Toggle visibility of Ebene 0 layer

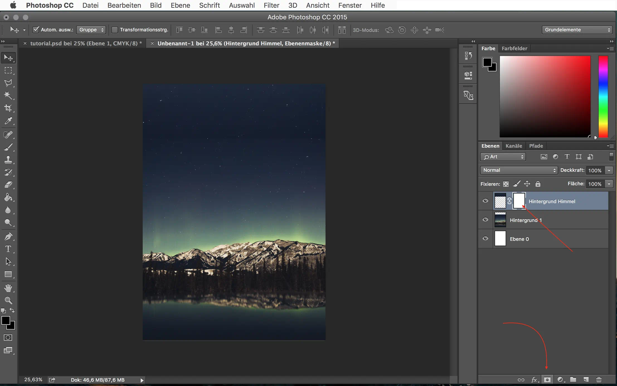coord(485,238)
